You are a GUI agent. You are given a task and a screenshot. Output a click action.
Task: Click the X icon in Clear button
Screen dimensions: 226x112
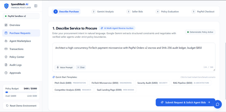(78, 67)
